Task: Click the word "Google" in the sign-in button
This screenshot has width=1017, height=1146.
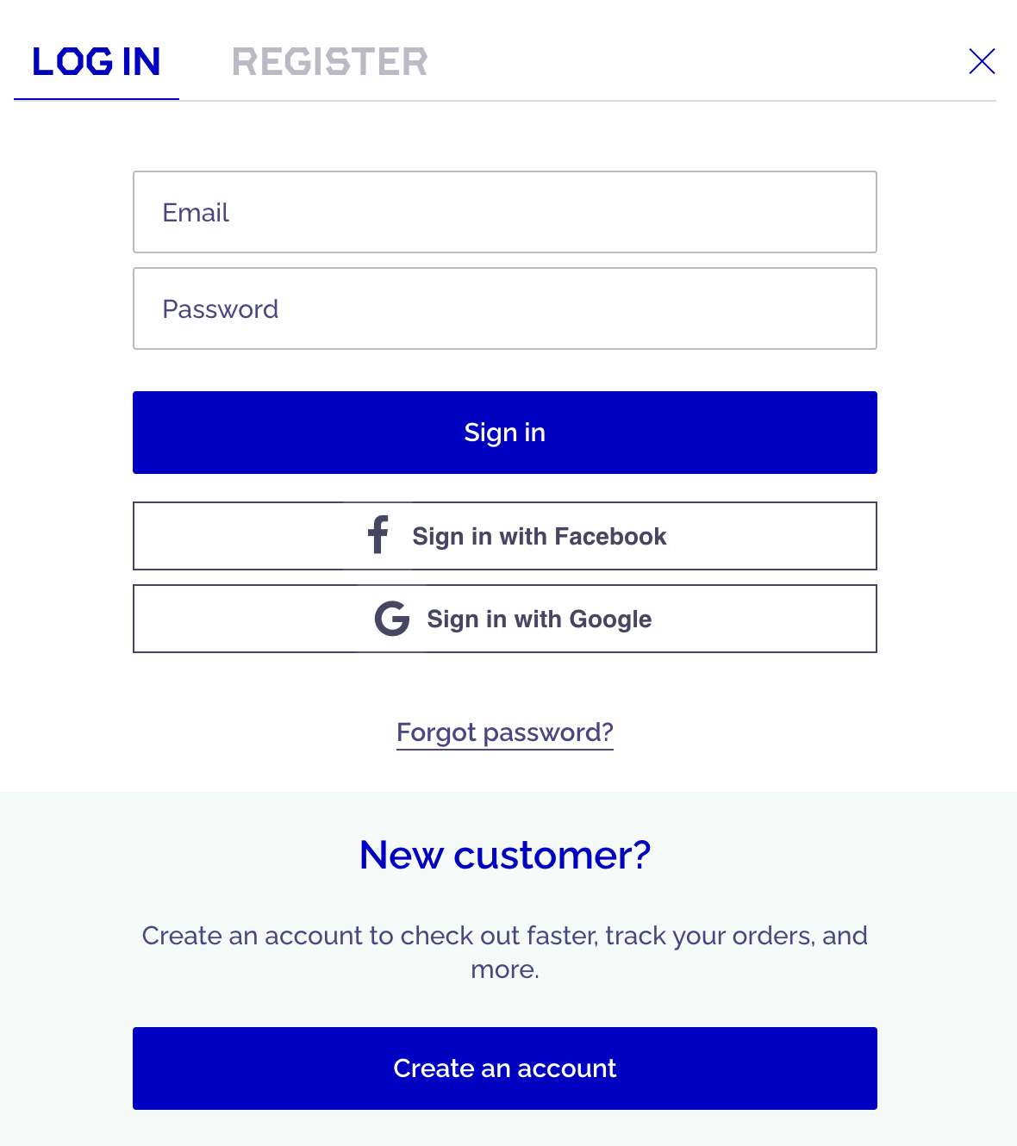Action: tap(610, 620)
